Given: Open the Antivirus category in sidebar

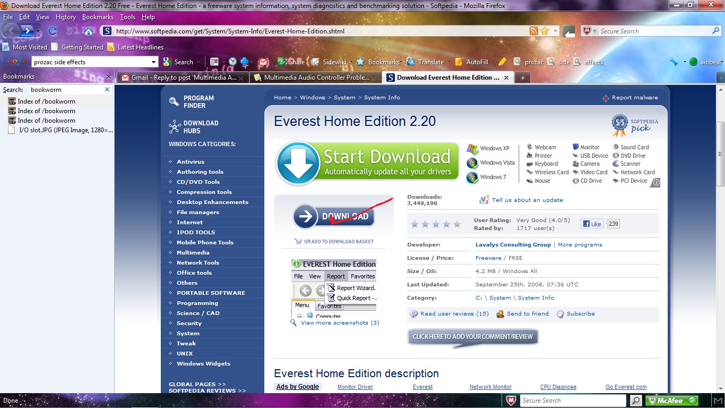Looking at the screenshot, I should click(x=191, y=162).
